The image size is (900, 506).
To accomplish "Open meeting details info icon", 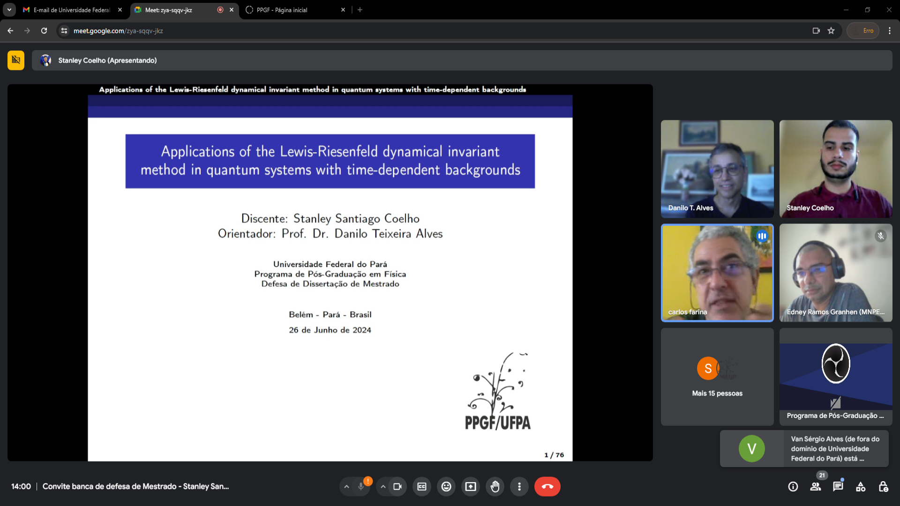I will click(793, 487).
